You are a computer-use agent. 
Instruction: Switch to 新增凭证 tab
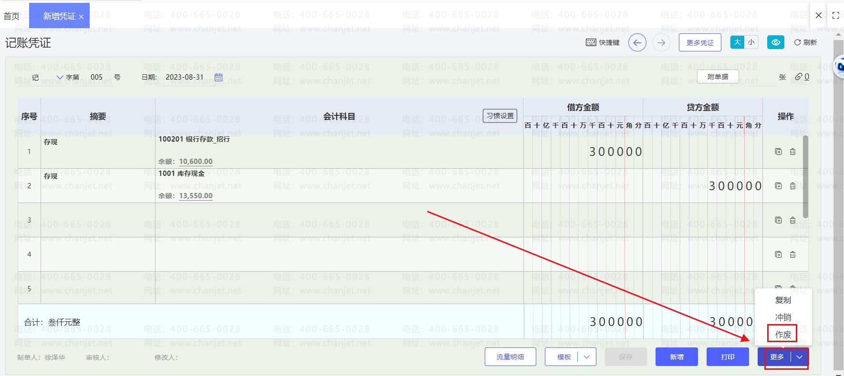[x=59, y=16]
